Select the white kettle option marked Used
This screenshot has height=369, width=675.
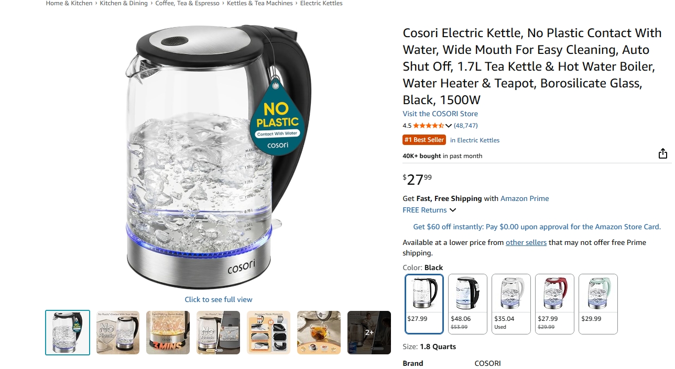511,304
